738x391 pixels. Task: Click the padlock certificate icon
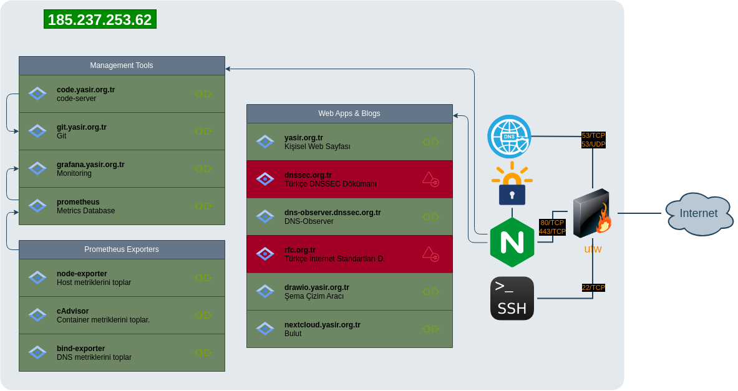512,185
